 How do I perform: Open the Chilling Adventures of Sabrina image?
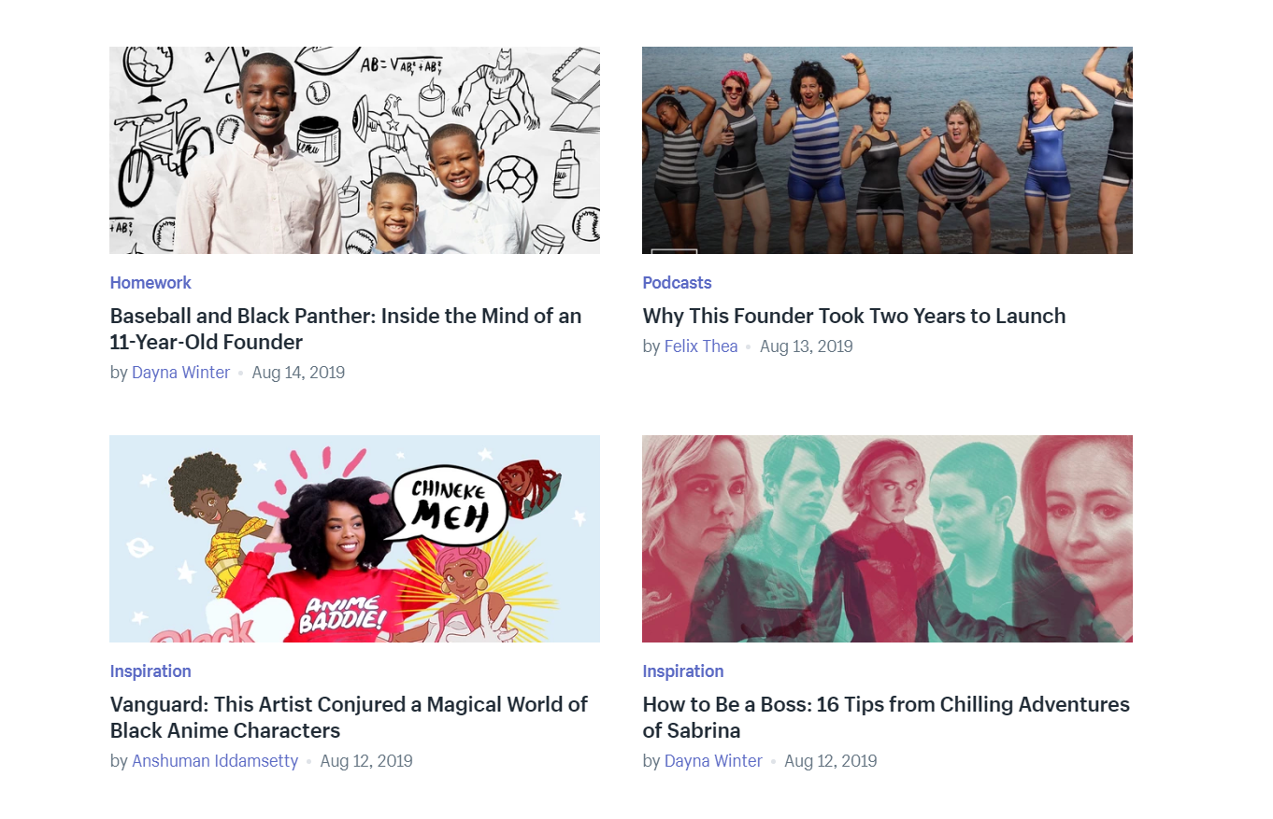pyautogui.click(x=887, y=539)
